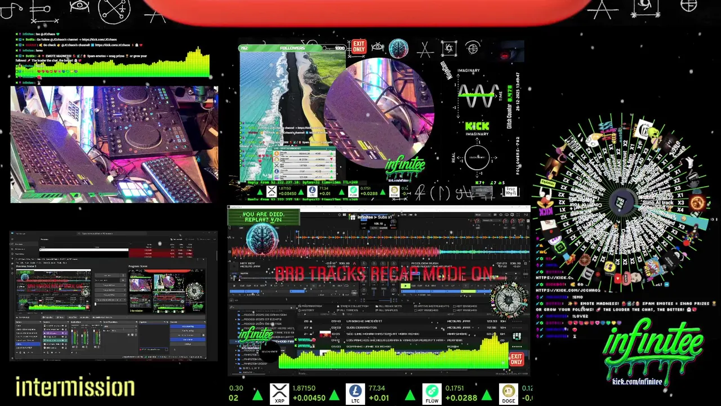Select the 'See-Line Woman' track row
Viewport: 721px width, 406px height.
pos(413,334)
